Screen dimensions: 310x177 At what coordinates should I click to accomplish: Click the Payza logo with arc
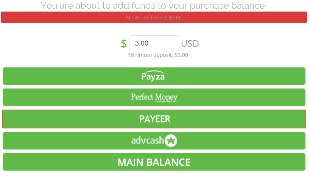click(x=153, y=76)
